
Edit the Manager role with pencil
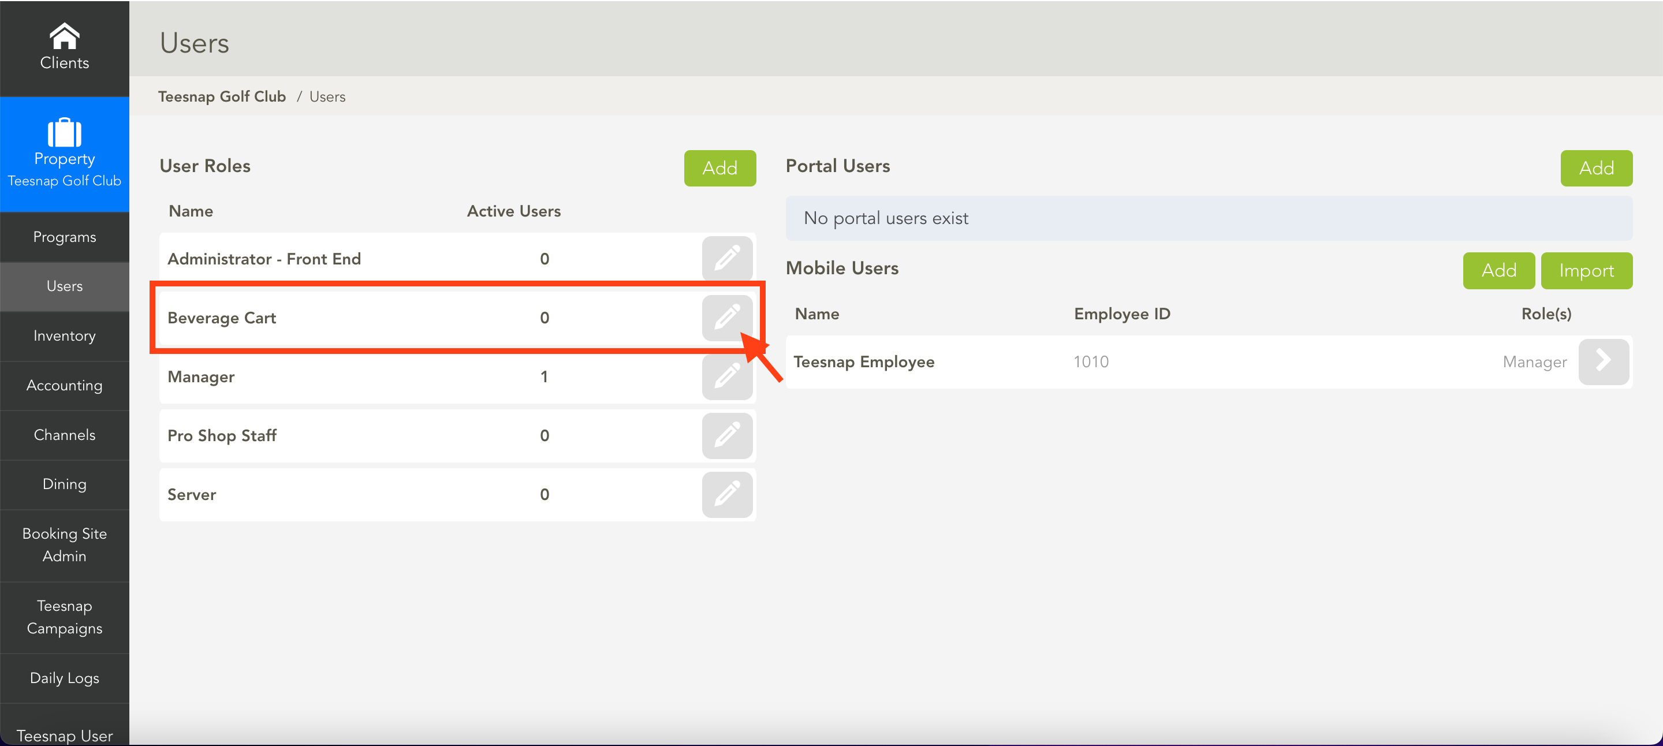pyautogui.click(x=727, y=376)
